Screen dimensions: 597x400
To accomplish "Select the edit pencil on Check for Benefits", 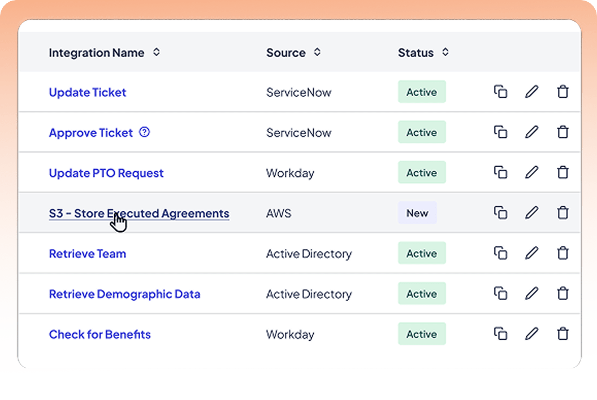I will coord(531,334).
